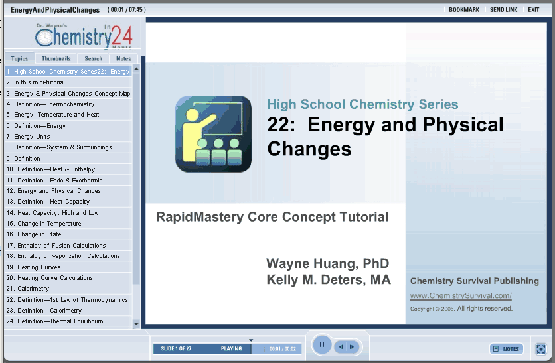555x363 pixels.
Task: Toggle full screen view icon
Action: 541,348
